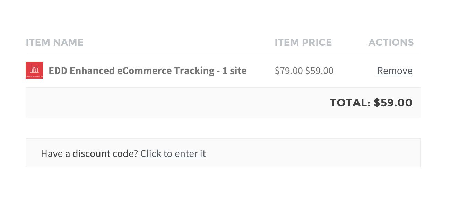Screen dimensions: 459x197
Task: Click empty area inside the discount code box
Action: (x=312, y=153)
